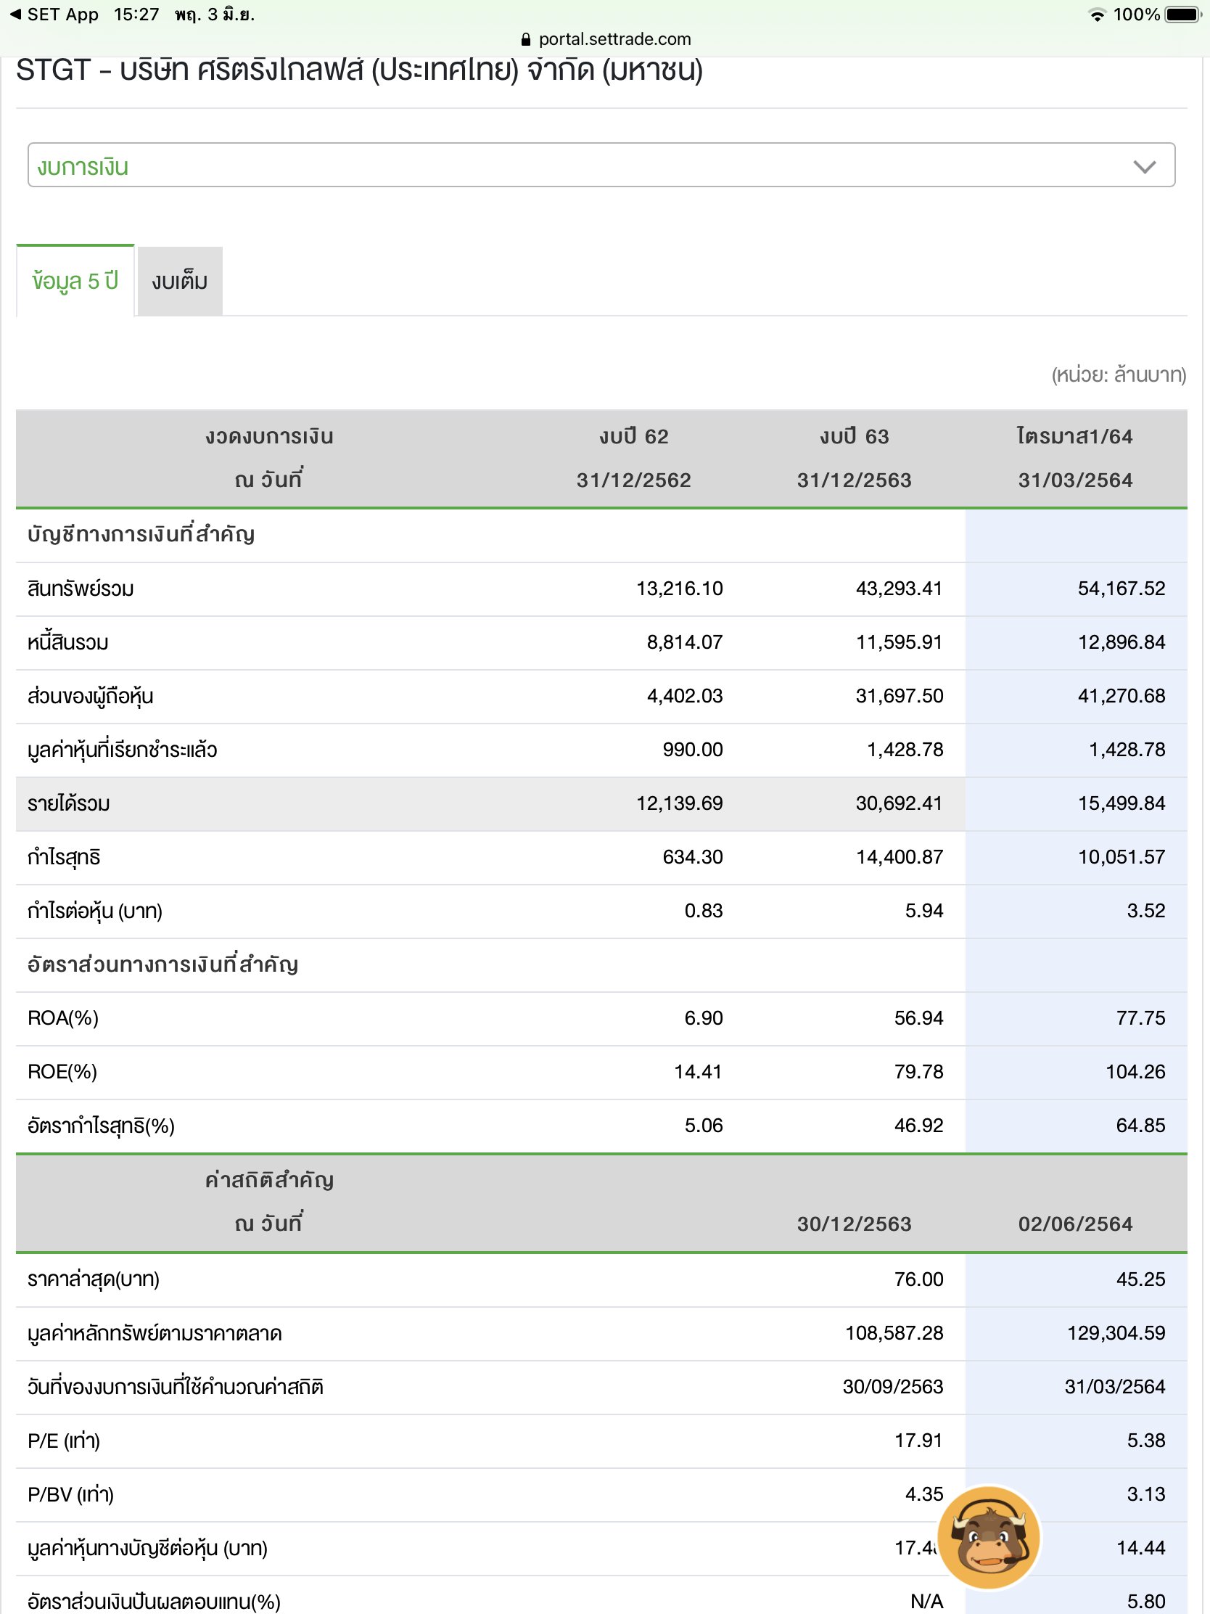Screen dimensions: 1210x1614
Task: Click the ROA(%) row label
Action: point(62,1019)
